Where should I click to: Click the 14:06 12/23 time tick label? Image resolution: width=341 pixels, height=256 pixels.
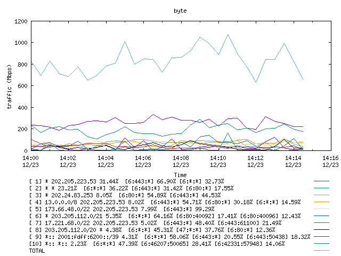(x=143, y=161)
